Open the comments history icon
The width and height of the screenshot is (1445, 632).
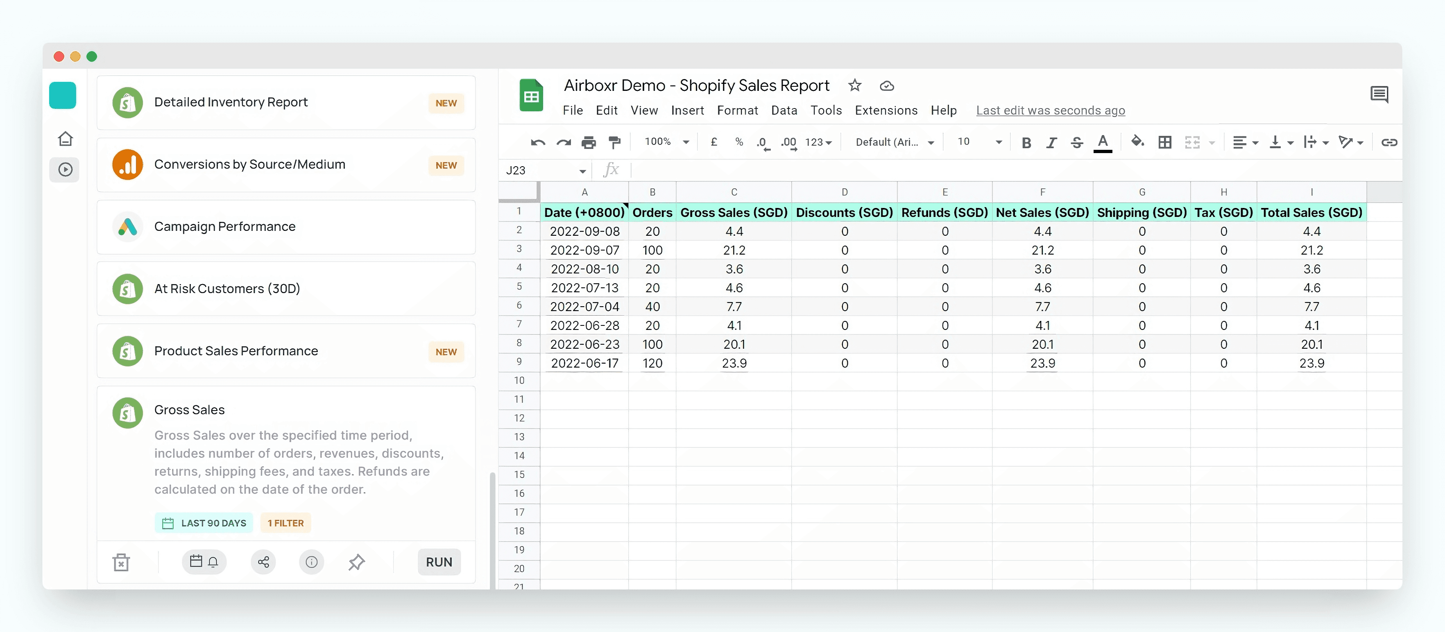1379,94
